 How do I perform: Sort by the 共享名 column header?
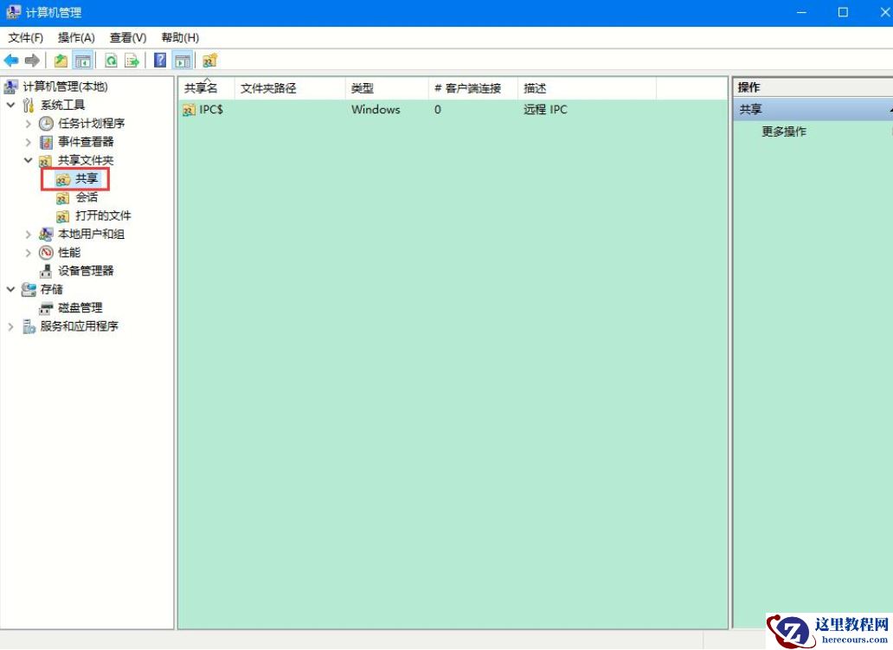(x=206, y=88)
